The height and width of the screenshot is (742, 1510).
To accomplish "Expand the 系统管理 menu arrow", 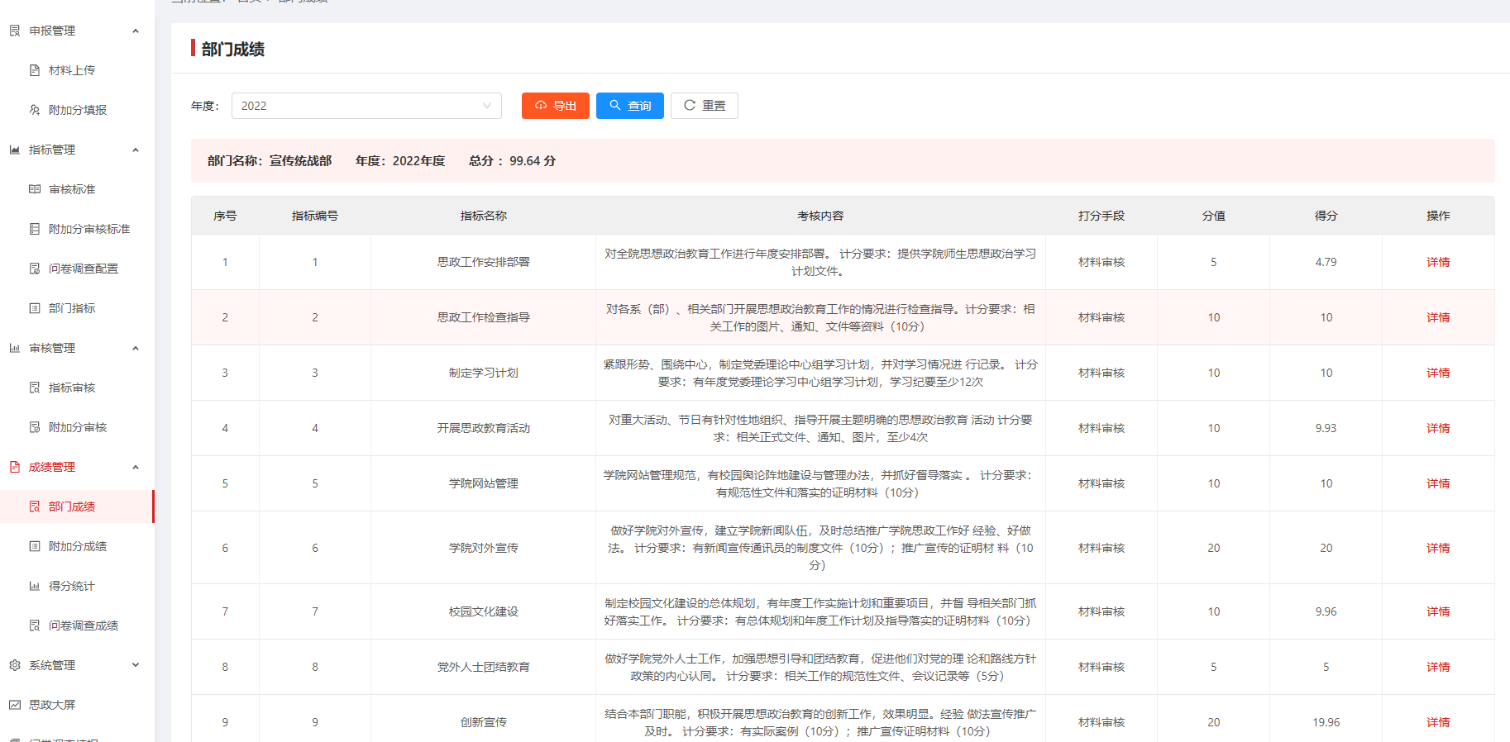I will (136, 665).
